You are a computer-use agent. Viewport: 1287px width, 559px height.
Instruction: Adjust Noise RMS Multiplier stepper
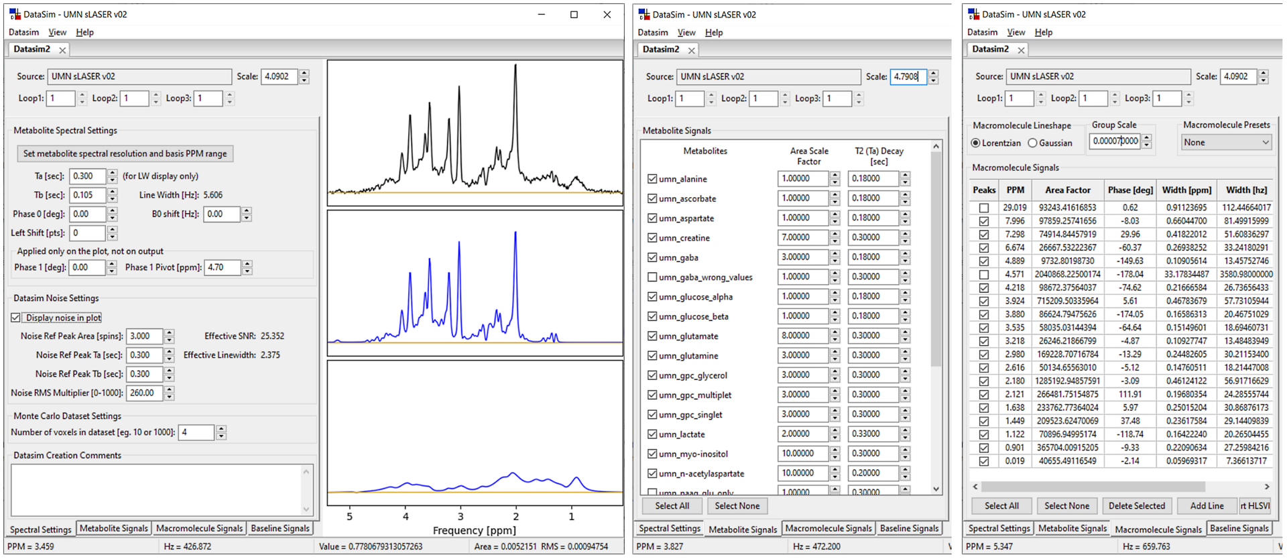170,393
